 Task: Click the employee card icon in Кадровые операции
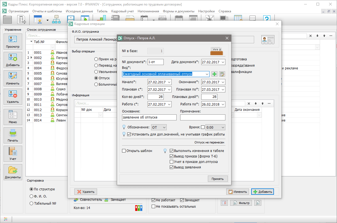point(268,40)
